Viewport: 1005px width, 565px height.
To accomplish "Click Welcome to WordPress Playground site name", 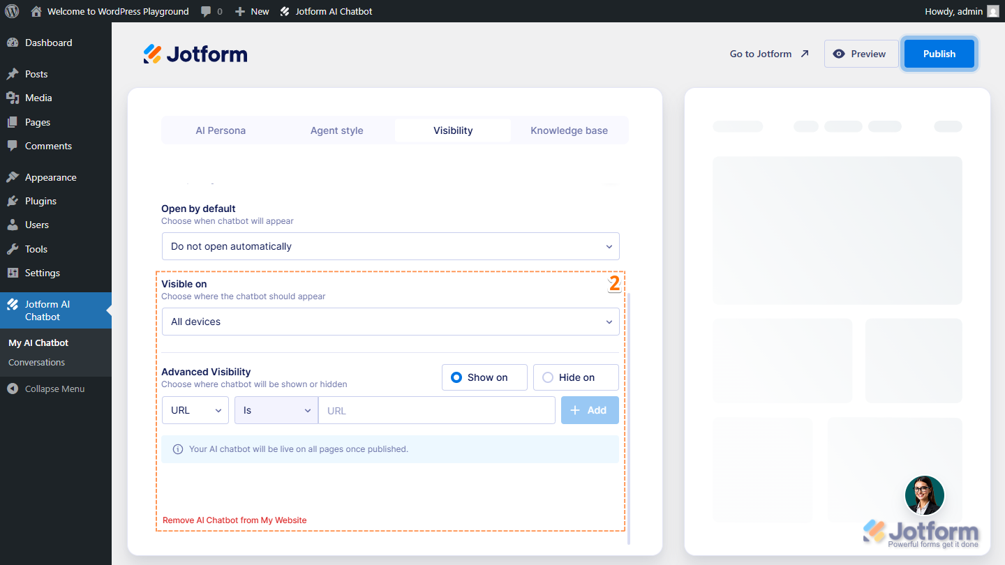I will tap(118, 11).
